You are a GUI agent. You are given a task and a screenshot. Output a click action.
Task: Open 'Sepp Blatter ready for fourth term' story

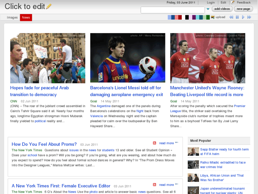click(x=224, y=152)
